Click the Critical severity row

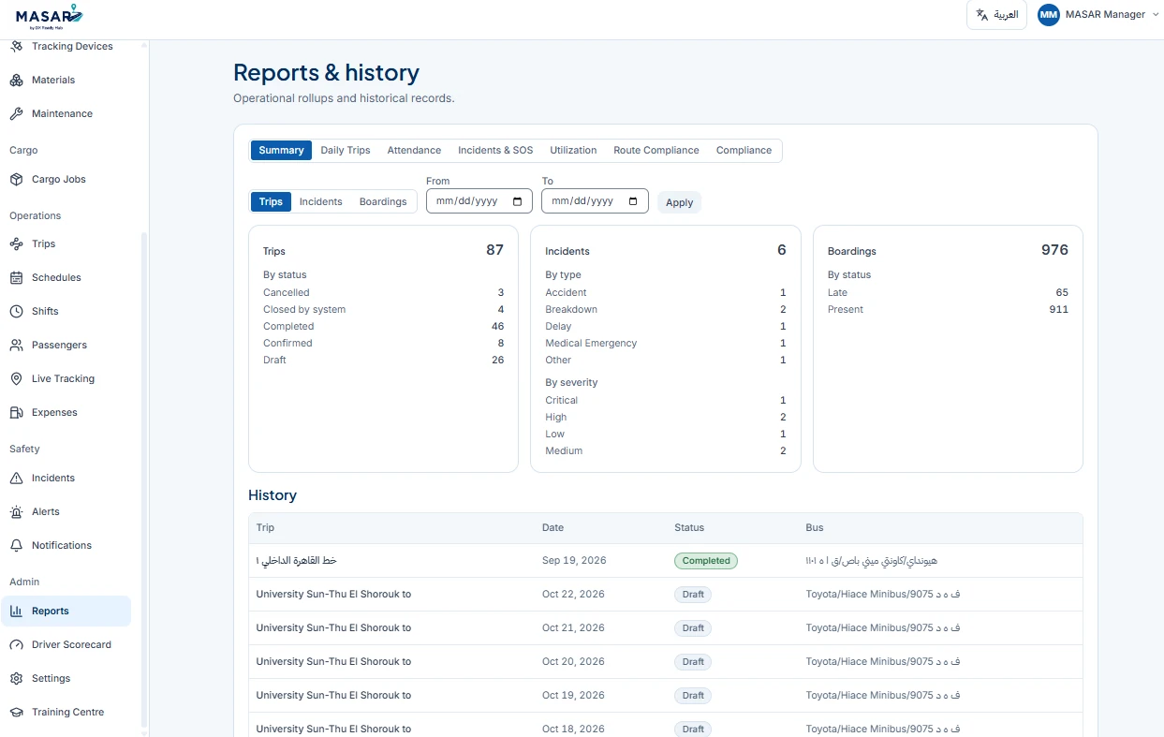pyautogui.click(x=666, y=401)
